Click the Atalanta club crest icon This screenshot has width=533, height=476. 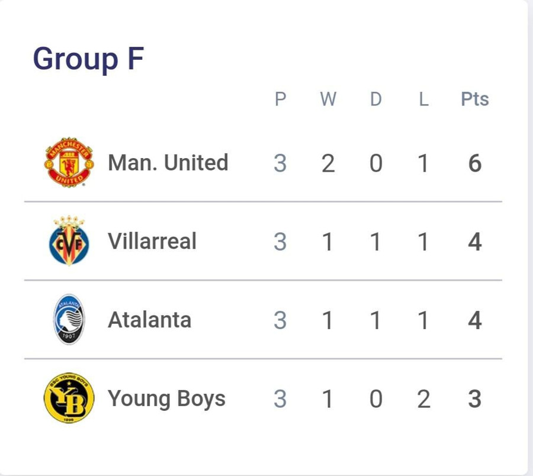(70, 320)
